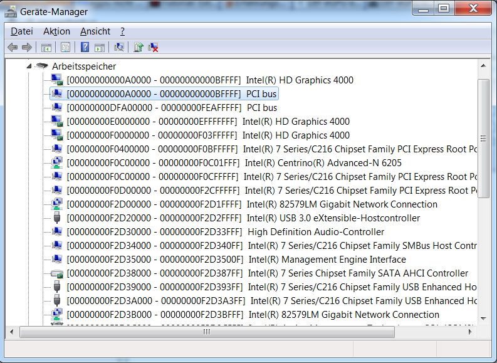Click the memory chip icon beside Arbeitsspeicher
The image size is (497, 363).
tap(42, 66)
